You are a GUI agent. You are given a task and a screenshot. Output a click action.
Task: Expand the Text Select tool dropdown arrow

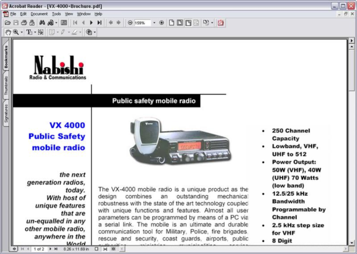coord(35,32)
